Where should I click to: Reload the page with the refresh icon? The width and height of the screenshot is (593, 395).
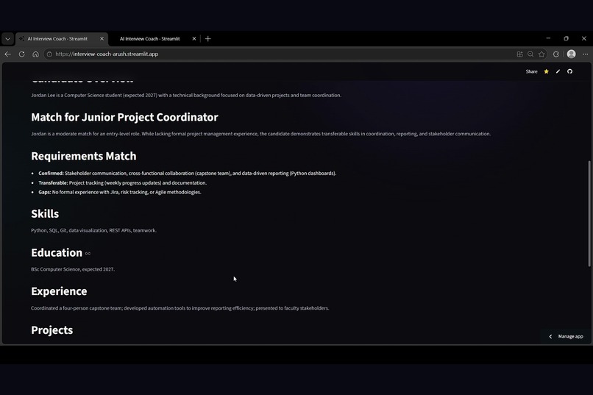(x=21, y=54)
